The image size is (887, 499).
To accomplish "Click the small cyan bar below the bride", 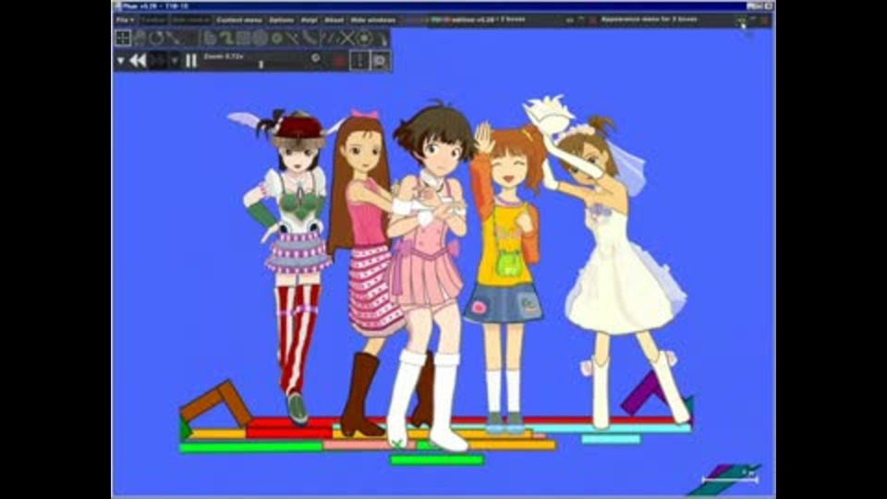I will tap(611, 439).
